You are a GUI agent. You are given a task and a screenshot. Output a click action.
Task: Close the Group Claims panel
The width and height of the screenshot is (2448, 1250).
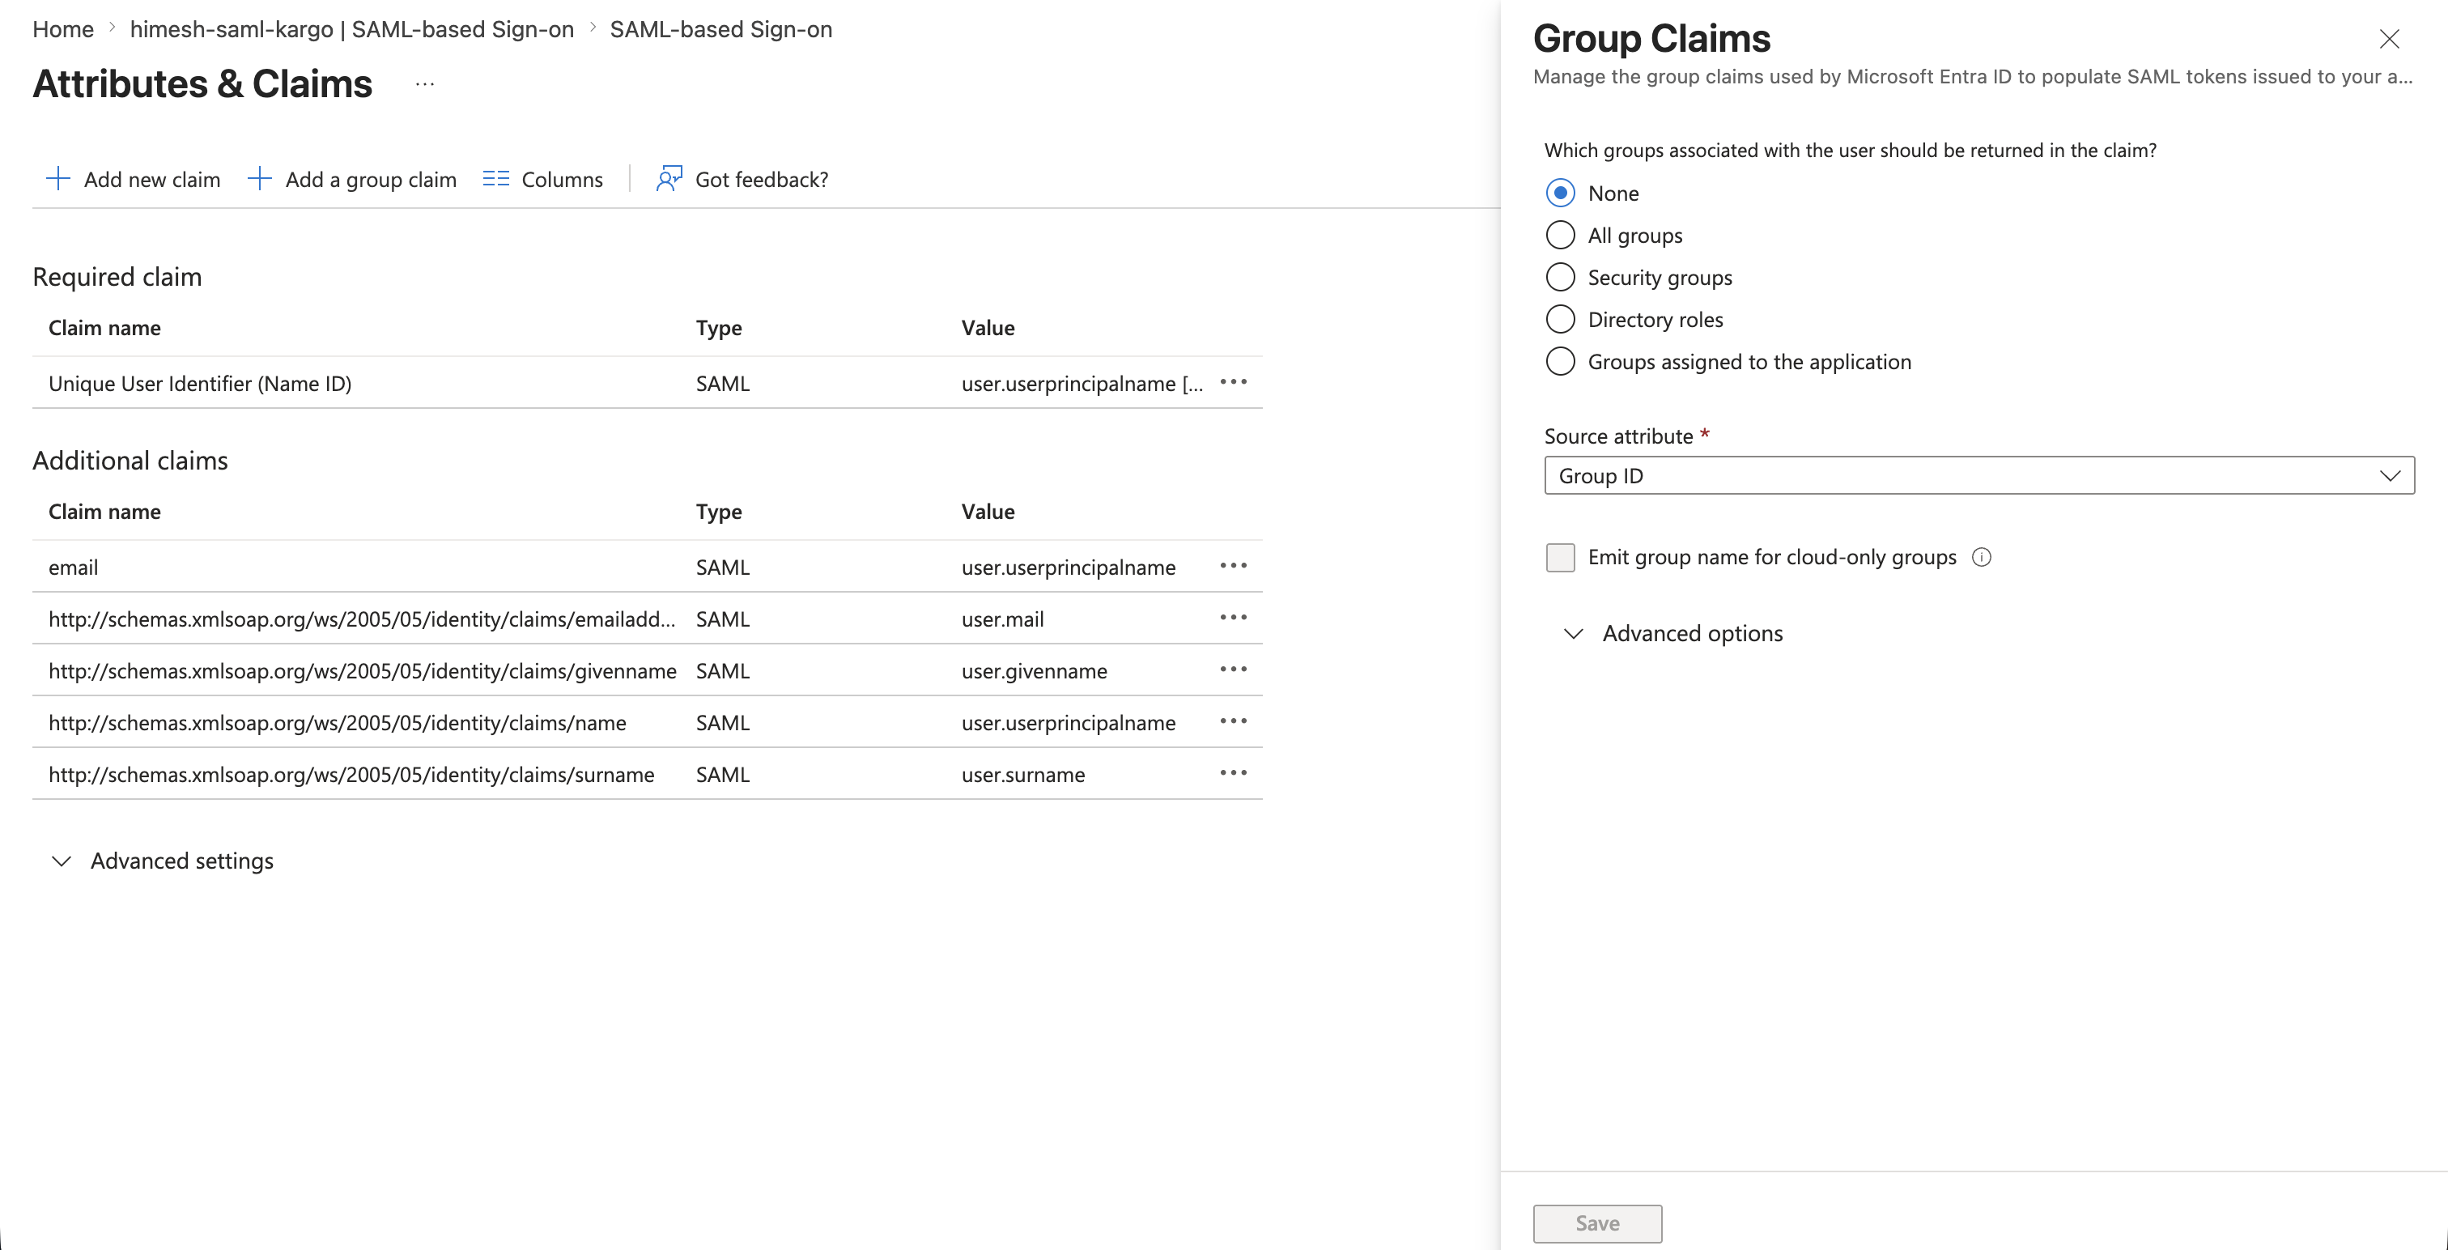point(2389,39)
